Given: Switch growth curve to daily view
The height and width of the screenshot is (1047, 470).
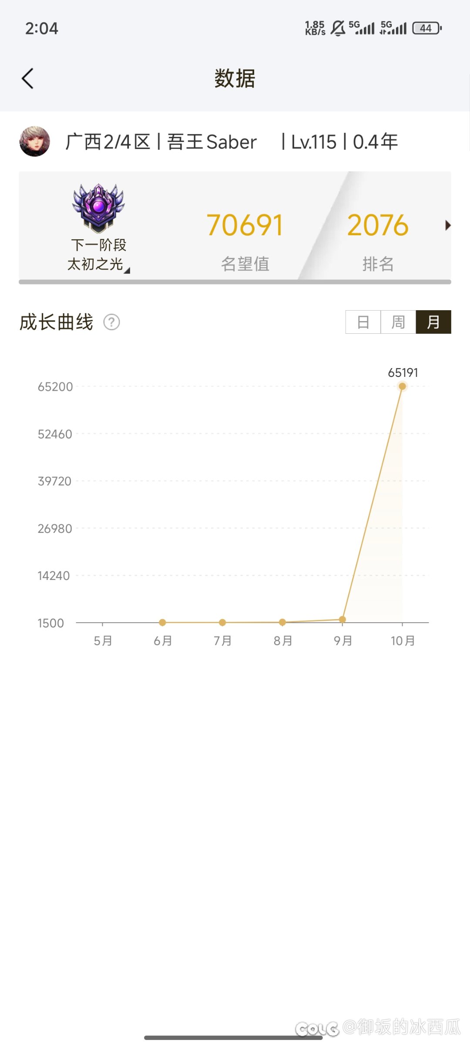Looking at the screenshot, I should [363, 322].
